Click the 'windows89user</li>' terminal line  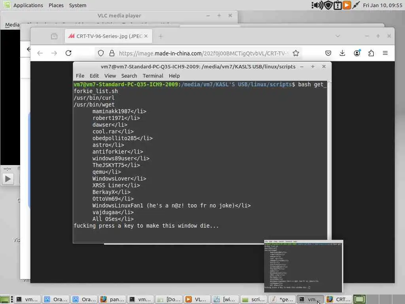121,158
